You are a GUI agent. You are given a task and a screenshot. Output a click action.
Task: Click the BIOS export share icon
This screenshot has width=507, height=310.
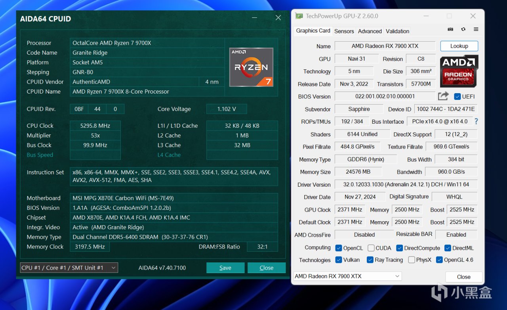click(443, 96)
